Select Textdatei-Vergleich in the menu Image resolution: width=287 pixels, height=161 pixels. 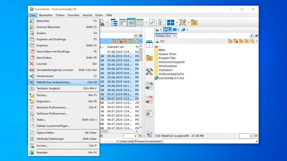click(64, 88)
